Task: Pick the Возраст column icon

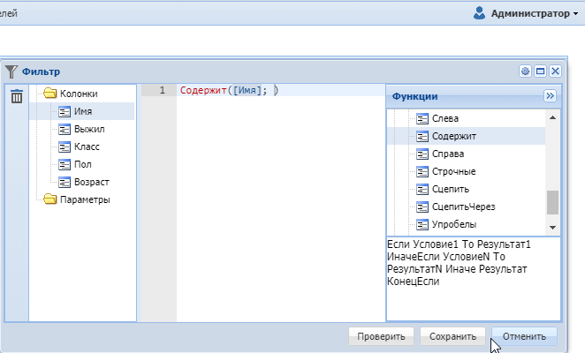Action: click(65, 182)
